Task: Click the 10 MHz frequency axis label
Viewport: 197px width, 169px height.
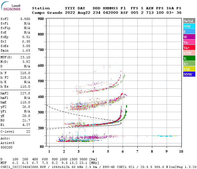Action: coord(181,152)
